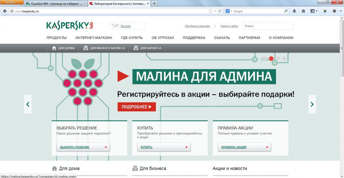Click the ПРАВИЛА АКЦИИ button
Screen dimensions: 344x178
[245, 147]
